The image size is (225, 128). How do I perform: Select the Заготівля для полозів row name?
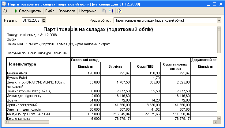point(39,109)
